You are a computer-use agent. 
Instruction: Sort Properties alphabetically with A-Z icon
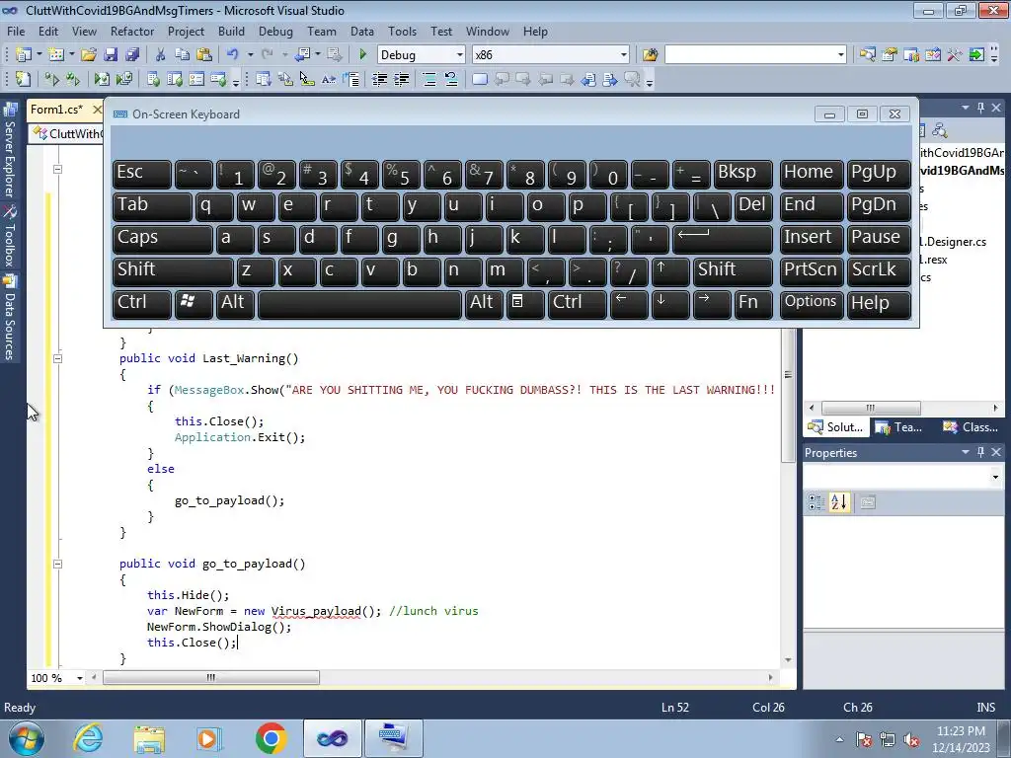pyautogui.click(x=839, y=502)
